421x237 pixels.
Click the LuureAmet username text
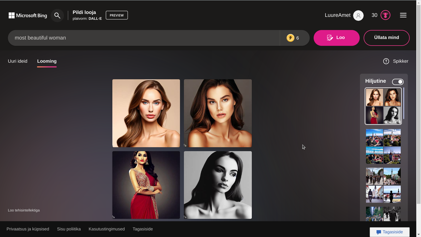(338, 15)
